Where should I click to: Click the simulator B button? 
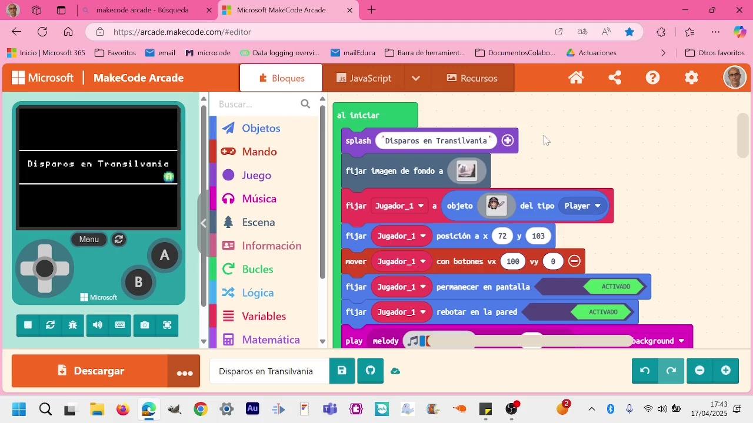coord(138,282)
